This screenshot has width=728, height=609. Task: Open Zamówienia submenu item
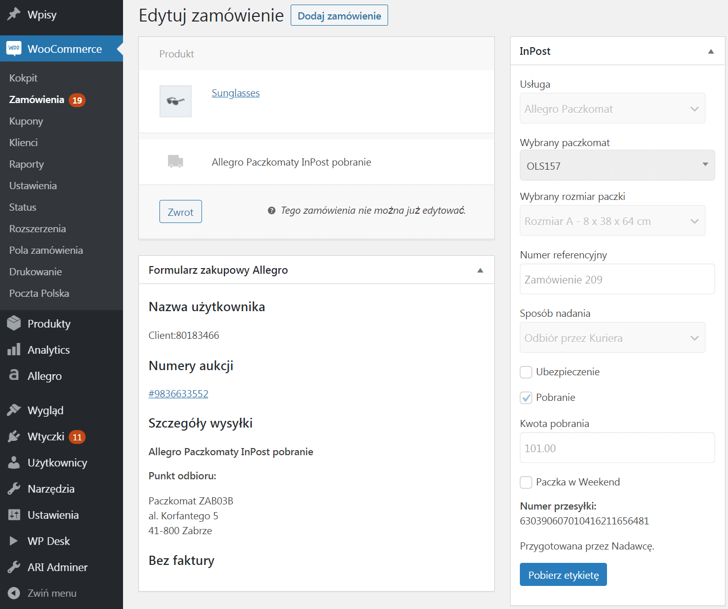(x=37, y=99)
